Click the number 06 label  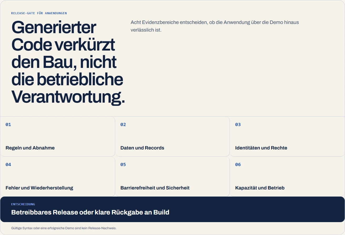238,164
